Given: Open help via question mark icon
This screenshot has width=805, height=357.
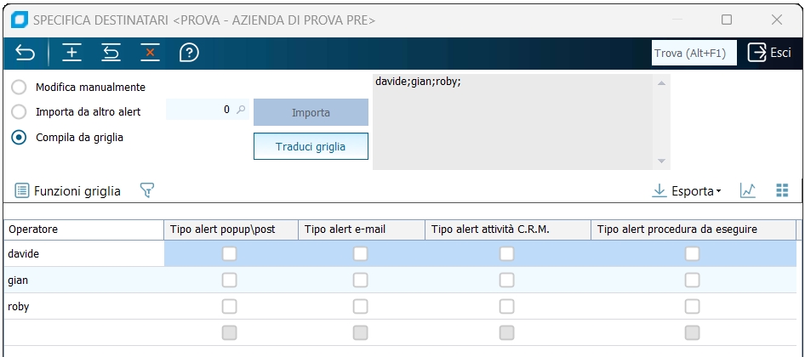Looking at the screenshot, I should pos(189,53).
